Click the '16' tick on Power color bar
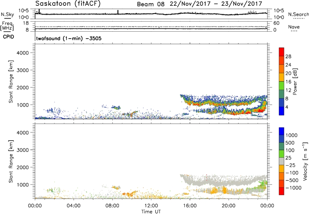This screenshot has width=309, height=214. tap(288, 82)
